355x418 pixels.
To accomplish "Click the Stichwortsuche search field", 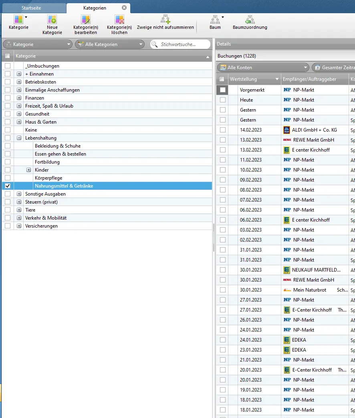I will click(x=184, y=44).
